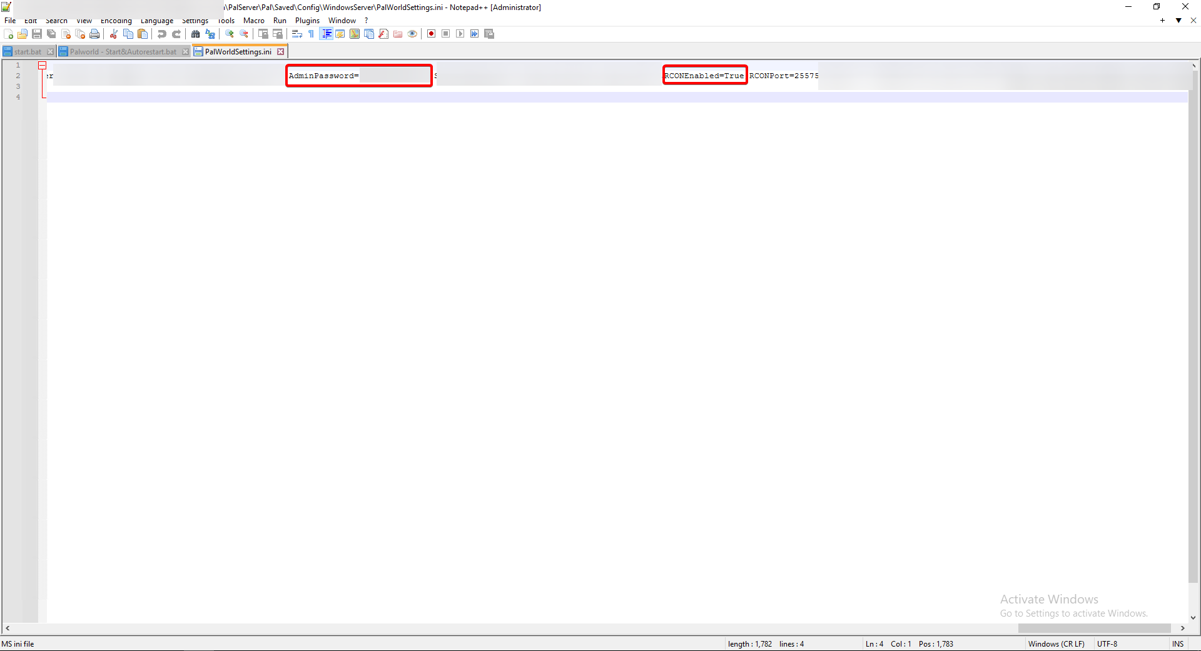The height and width of the screenshot is (651, 1201).
Task: Click the Cut scissors icon
Action: pos(114,34)
